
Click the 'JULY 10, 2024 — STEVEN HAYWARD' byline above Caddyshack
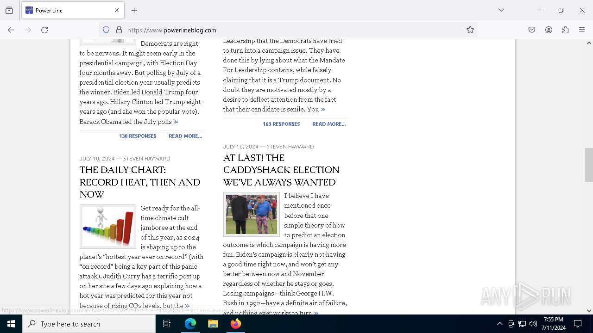(x=268, y=147)
